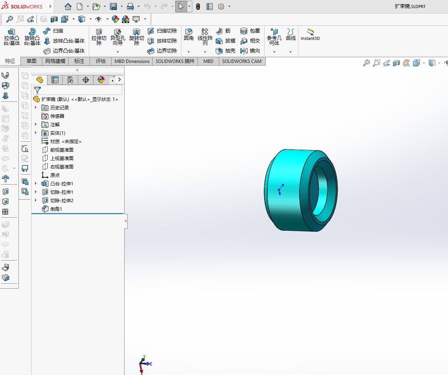Select 材质 <未指定> in the tree
The height and width of the screenshot is (375, 448).
coord(62,142)
